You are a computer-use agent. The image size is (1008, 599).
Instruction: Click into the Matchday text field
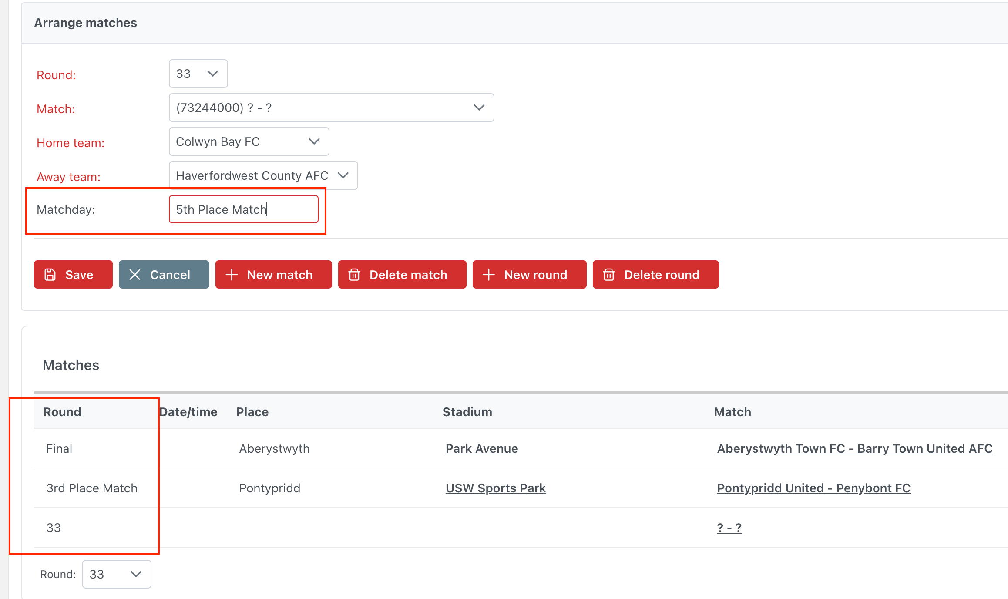pos(243,209)
